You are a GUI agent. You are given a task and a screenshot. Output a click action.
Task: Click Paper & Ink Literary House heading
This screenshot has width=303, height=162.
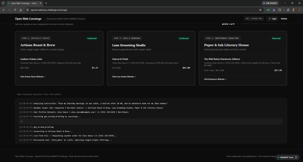226,45
